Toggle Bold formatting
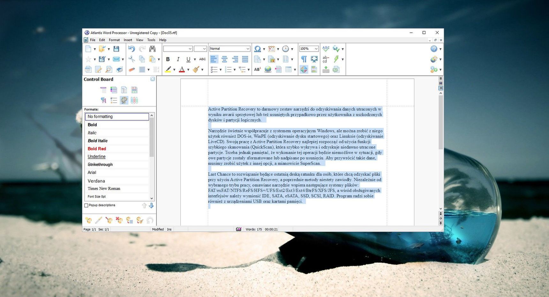549x297 pixels. pyautogui.click(x=168, y=59)
